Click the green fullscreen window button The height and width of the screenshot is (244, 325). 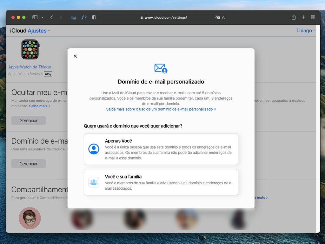[x=24, y=17]
